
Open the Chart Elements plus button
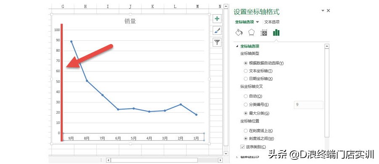217,19
